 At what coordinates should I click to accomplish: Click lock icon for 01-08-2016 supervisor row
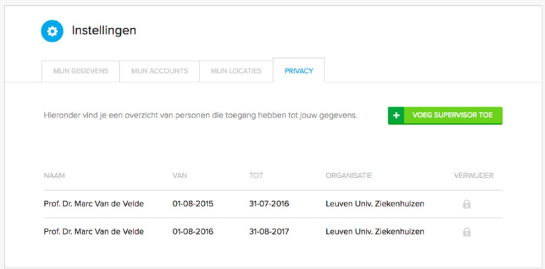(466, 232)
